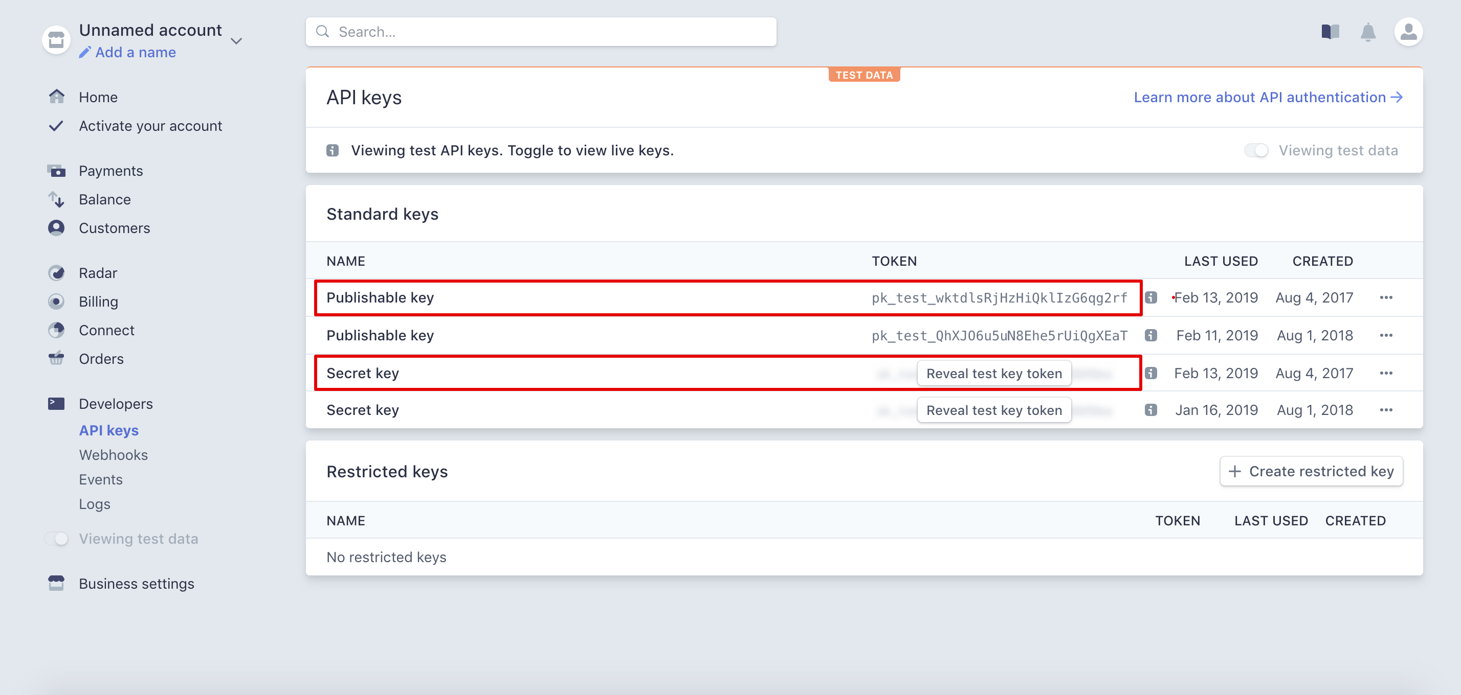Click the account store logo icon
The height and width of the screenshot is (695, 1461).
[56, 40]
